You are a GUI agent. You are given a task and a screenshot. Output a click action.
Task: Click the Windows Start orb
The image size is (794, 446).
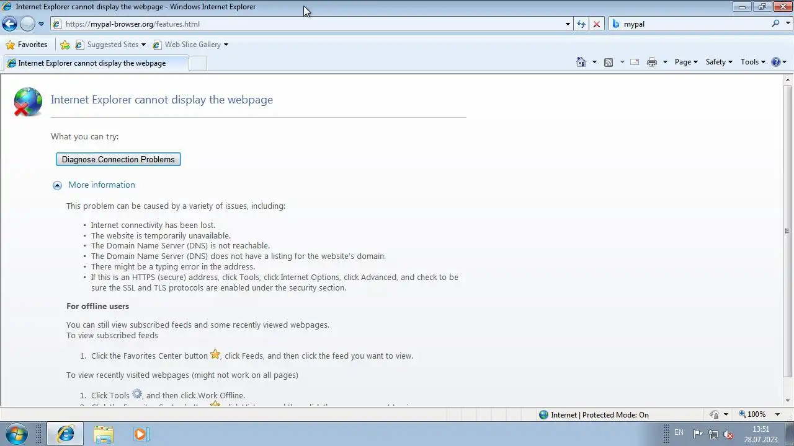(x=17, y=434)
